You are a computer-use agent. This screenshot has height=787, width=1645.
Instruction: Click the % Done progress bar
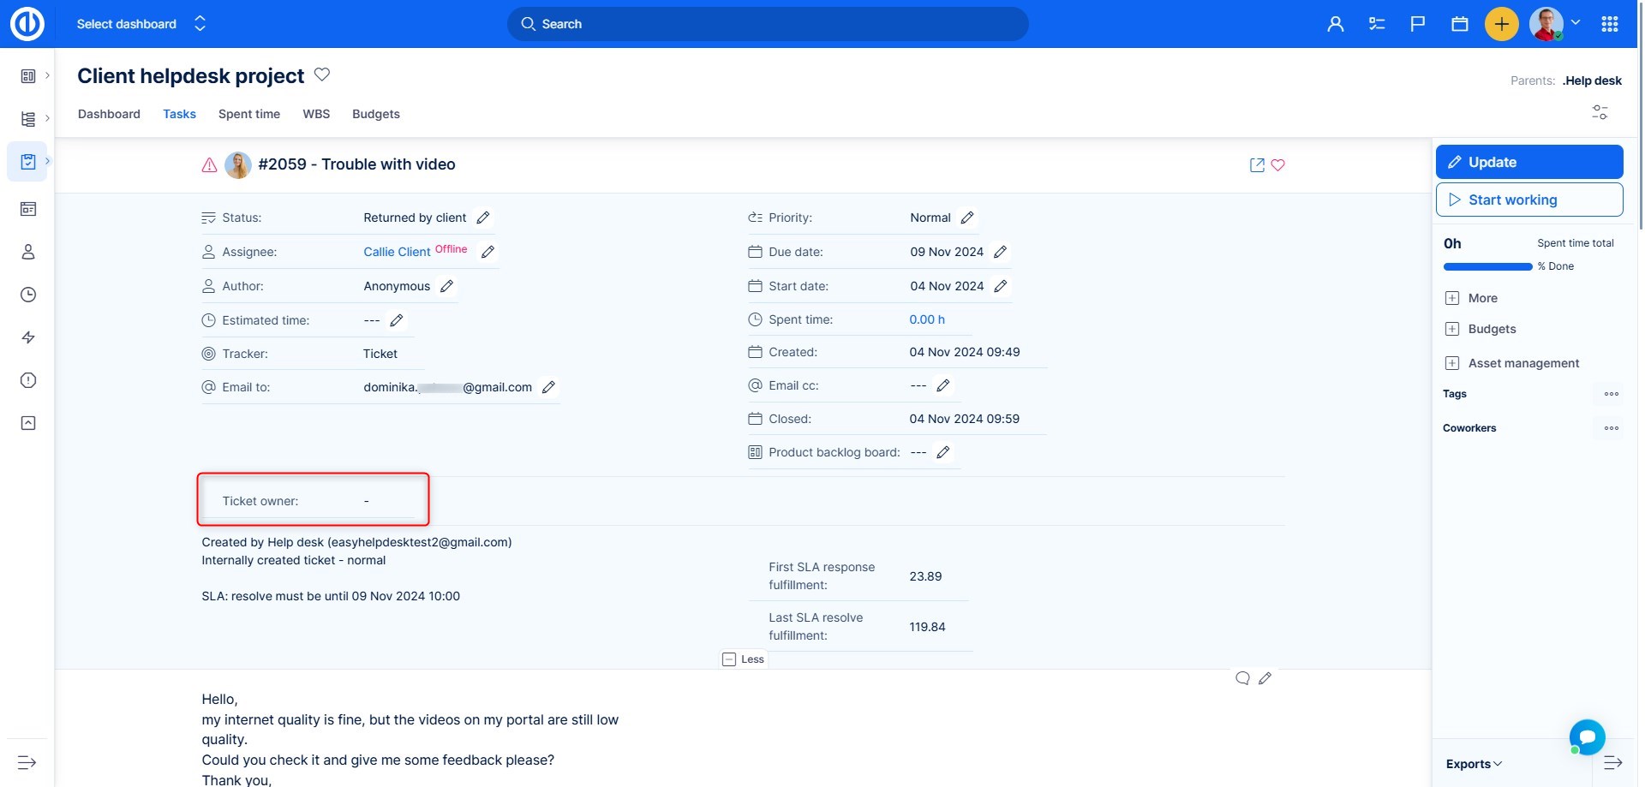(x=1487, y=266)
